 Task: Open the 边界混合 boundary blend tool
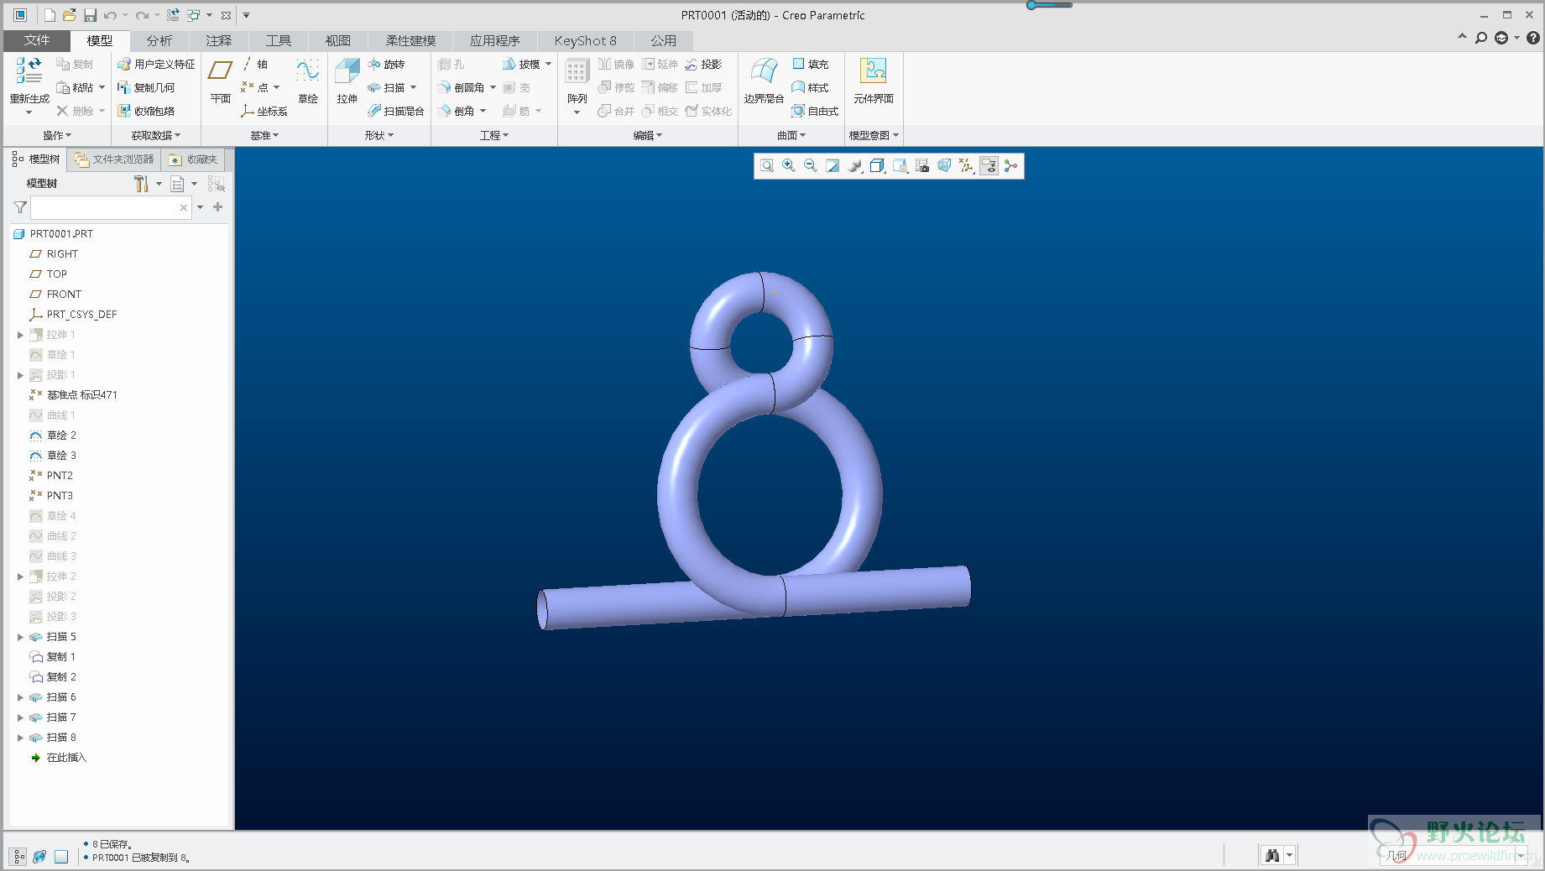tap(764, 72)
